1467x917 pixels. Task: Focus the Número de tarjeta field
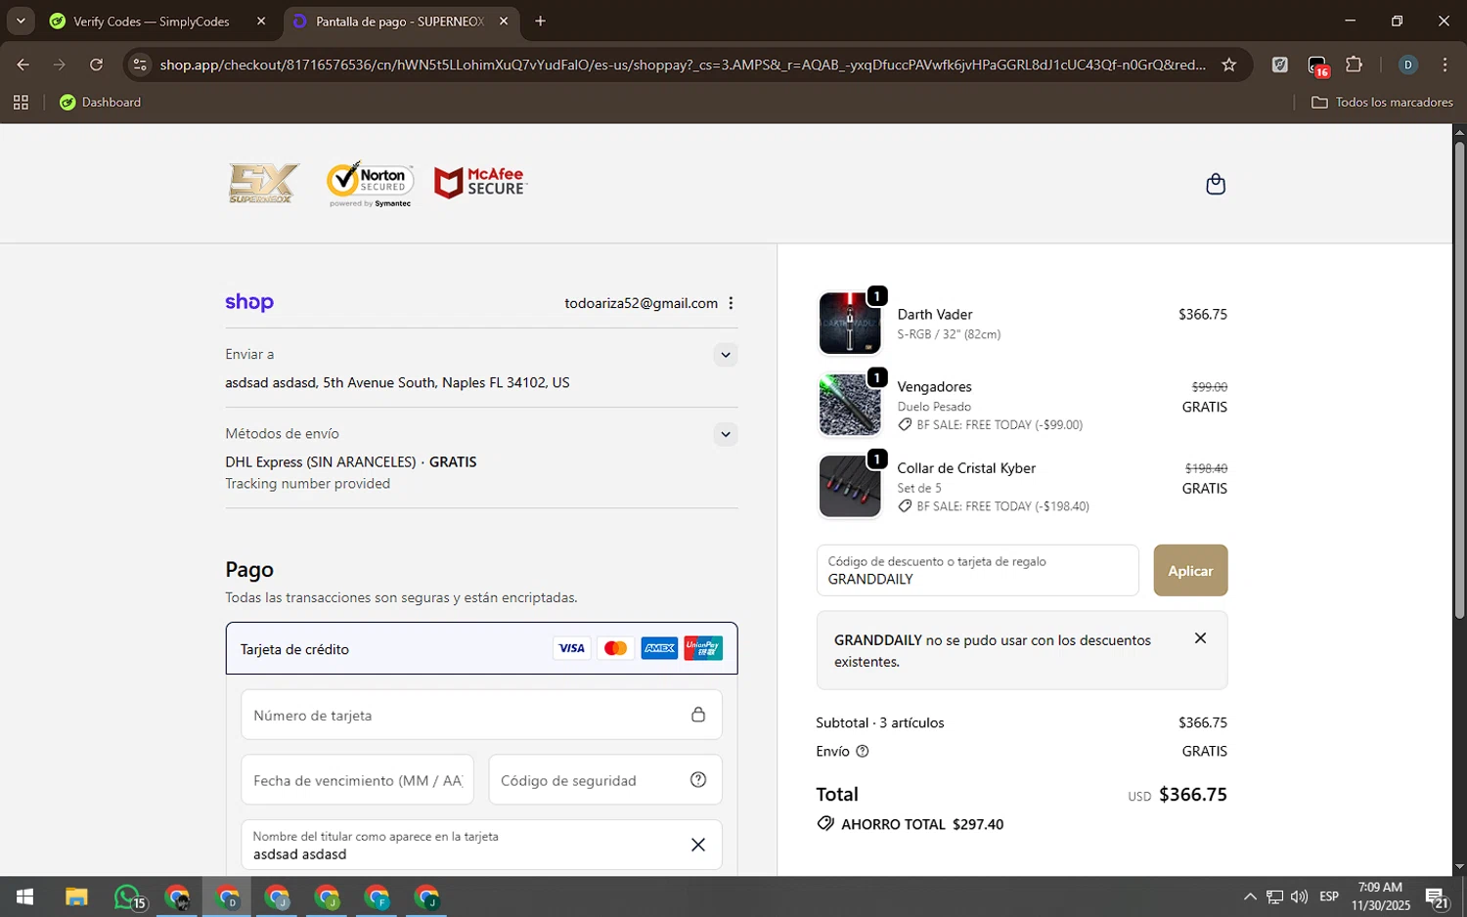point(481,715)
